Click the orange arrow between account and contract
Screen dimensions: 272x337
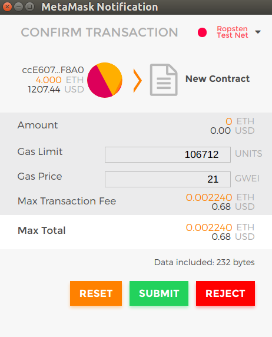pyautogui.click(x=138, y=81)
